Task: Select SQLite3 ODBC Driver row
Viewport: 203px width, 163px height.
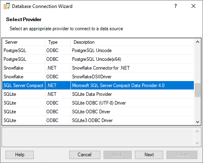Action: tap(98, 120)
